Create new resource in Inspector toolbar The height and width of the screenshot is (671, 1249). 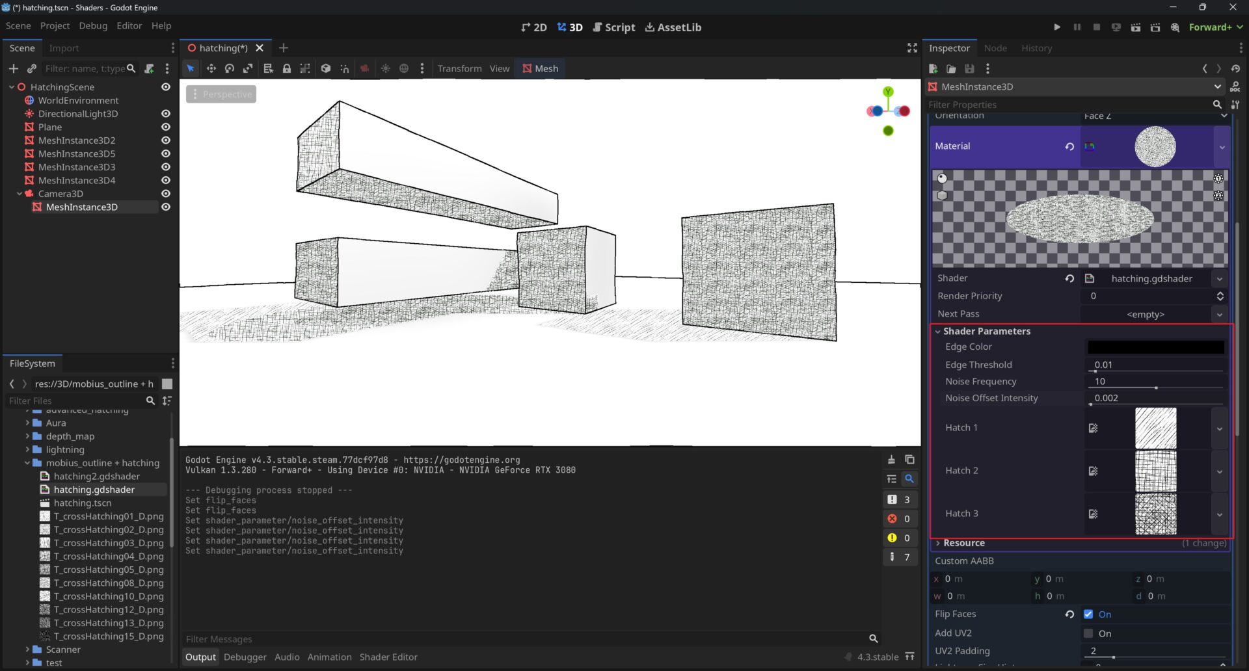[x=933, y=68]
